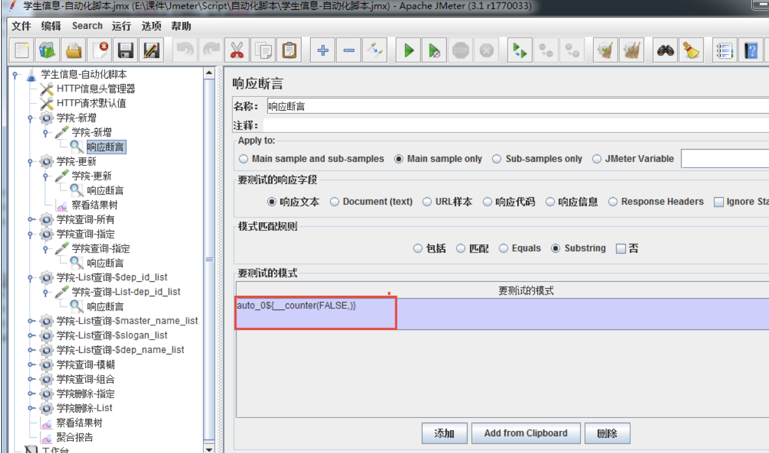
Task: Click the Cut scissors toolbar icon
Action: [x=236, y=51]
